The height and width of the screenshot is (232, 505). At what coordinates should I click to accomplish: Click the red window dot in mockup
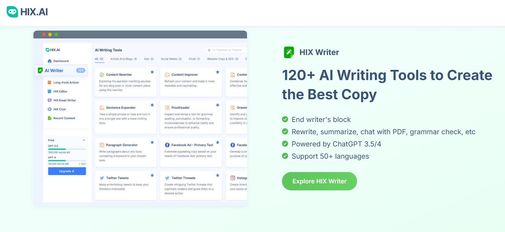44,34
